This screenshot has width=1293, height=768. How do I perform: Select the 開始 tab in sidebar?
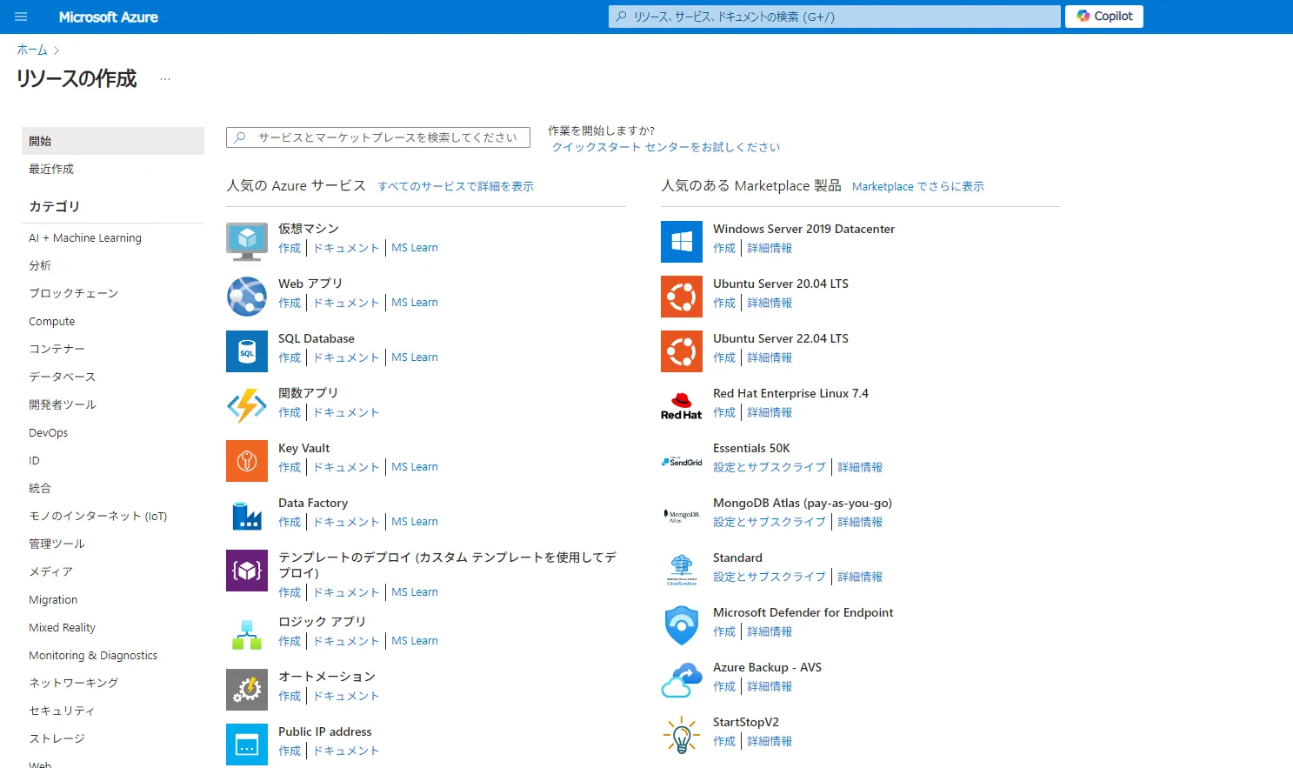[x=113, y=141]
